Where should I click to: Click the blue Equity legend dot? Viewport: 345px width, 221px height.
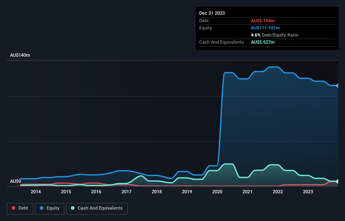pos(42,208)
